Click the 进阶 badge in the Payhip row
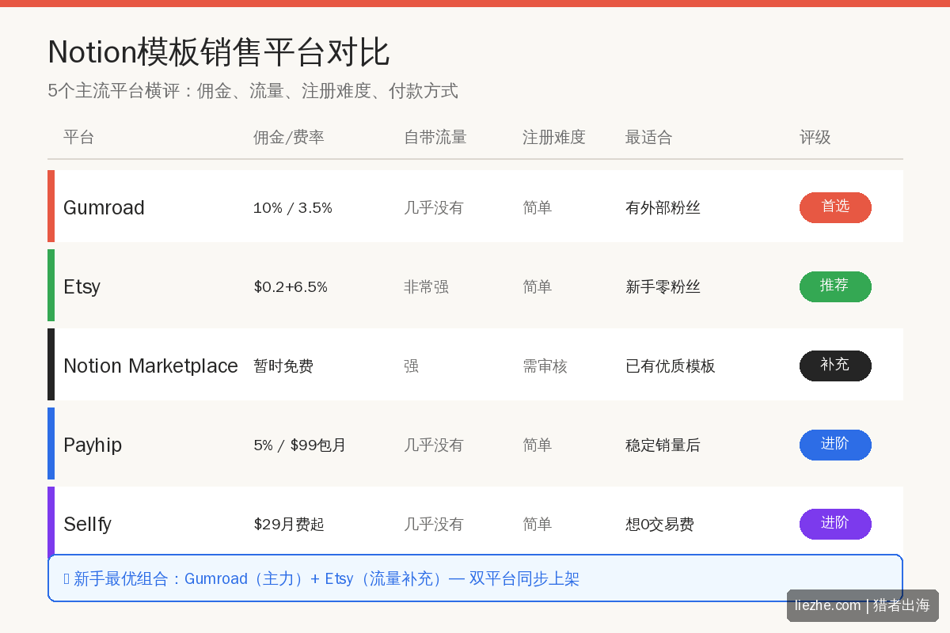The height and width of the screenshot is (633, 950). (835, 445)
